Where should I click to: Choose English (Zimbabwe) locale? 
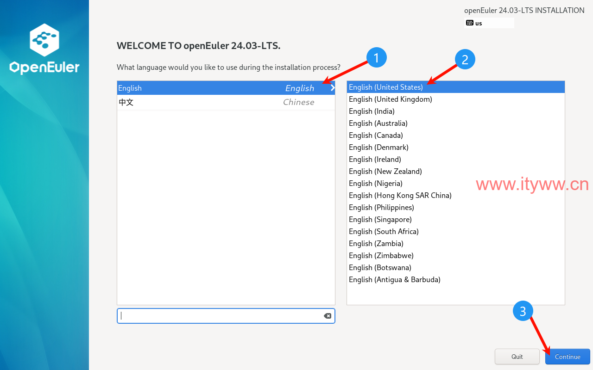tap(456, 255)
